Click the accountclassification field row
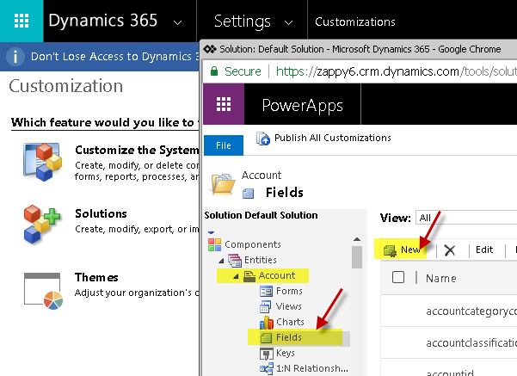517x376 pixels. click(449, 342)
